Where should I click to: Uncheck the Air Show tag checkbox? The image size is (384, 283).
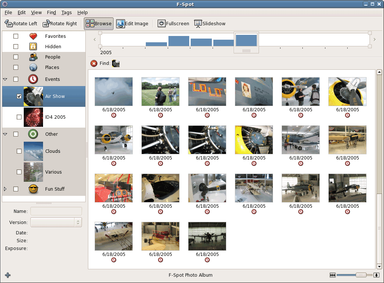point(19,96)
